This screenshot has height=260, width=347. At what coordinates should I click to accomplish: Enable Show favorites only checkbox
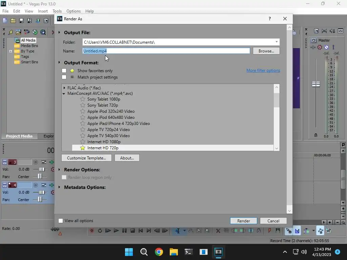(x=64, y=70)
